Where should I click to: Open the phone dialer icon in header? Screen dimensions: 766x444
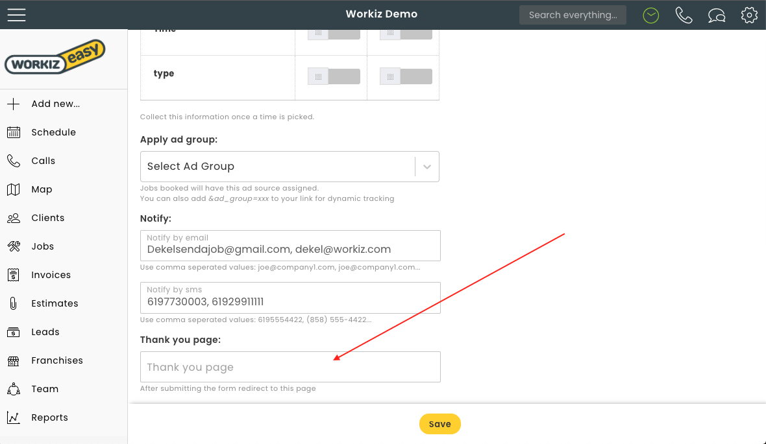point(684,15)
